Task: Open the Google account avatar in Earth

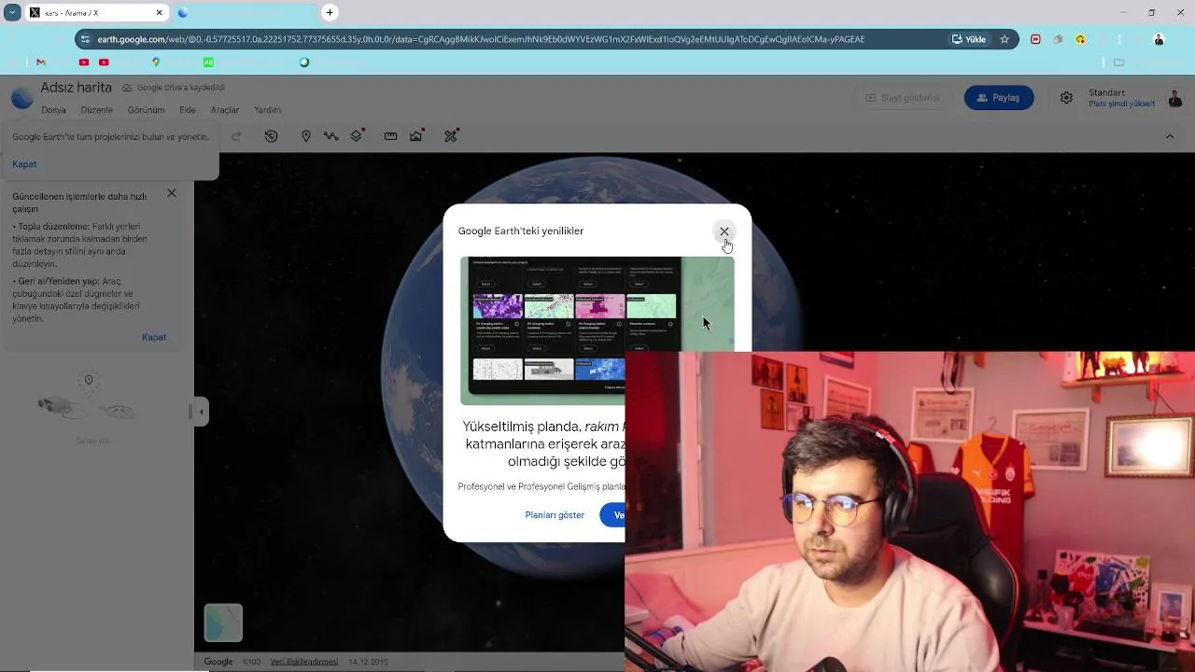Action: pyautogui.click(x=1175, y=98)
